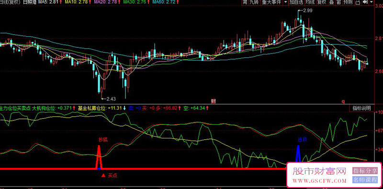
Task: Click the 窗 window icon
Action: [339, 2]
